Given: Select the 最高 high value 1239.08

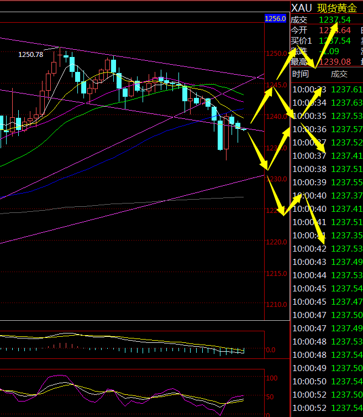Looking at the screenshot, I should 335,62.
